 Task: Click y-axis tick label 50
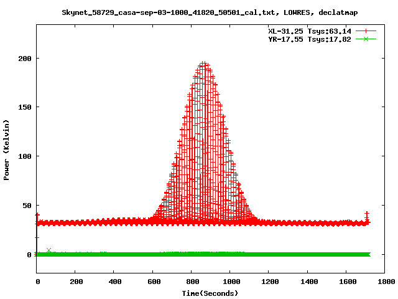(27, 206)
